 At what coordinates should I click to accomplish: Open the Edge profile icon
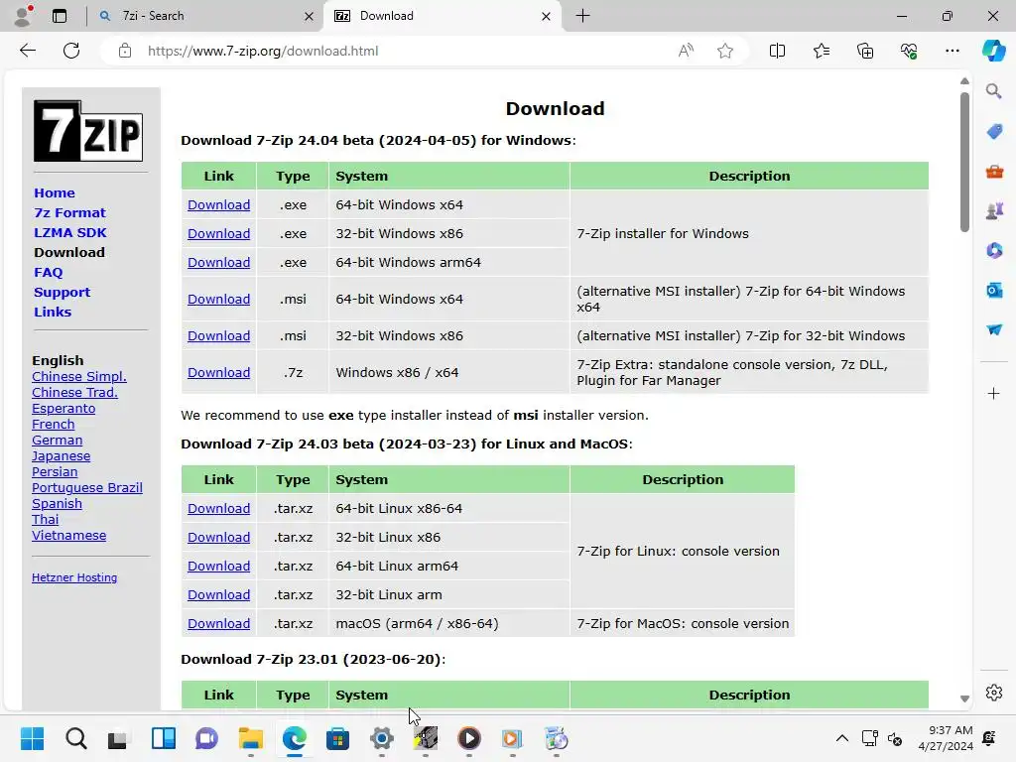(24, 16)
